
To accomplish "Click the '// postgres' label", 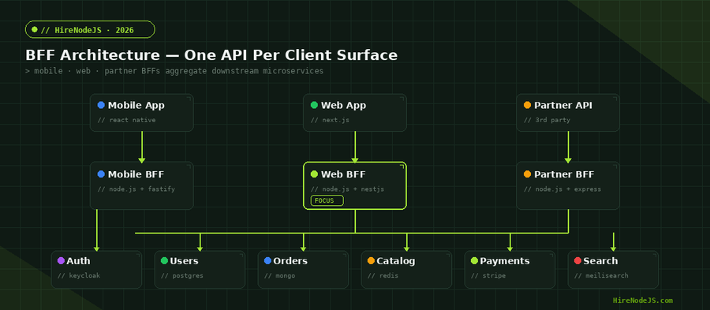I will coord(182,275).
